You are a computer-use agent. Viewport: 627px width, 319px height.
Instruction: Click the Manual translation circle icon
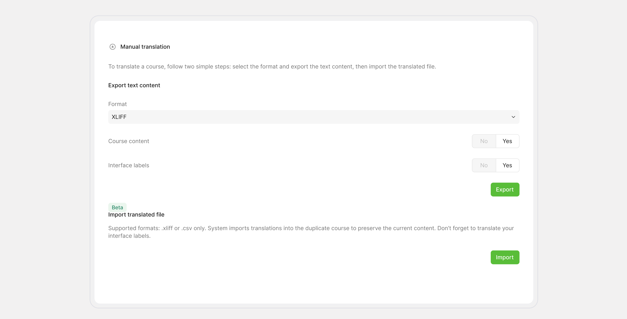click(113, 47)
